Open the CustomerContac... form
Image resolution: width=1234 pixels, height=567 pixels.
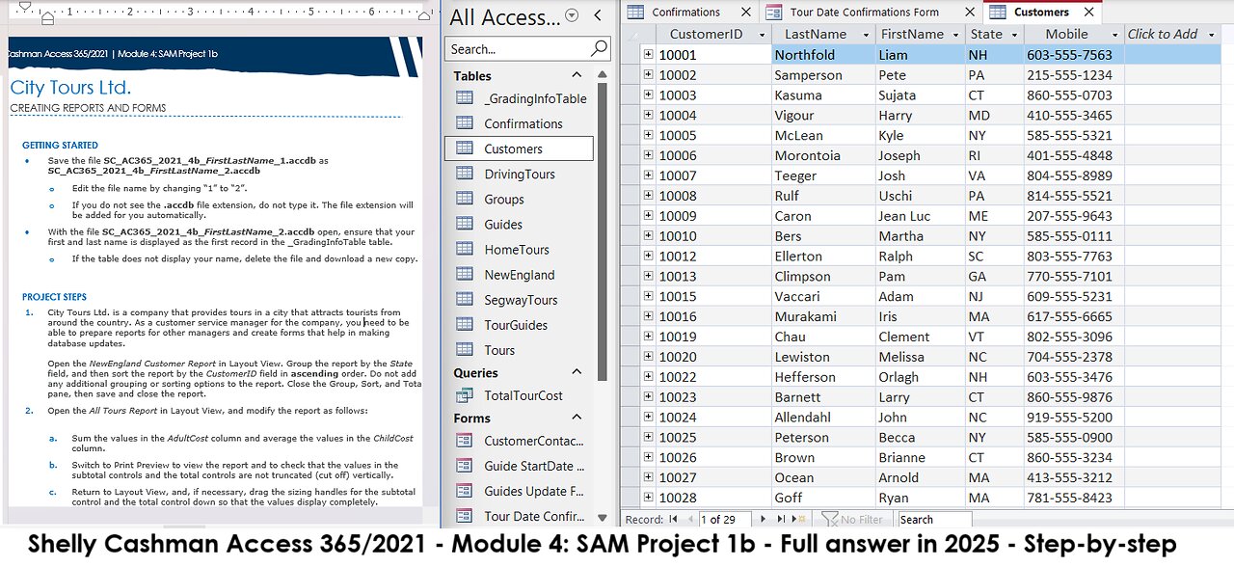519,441
